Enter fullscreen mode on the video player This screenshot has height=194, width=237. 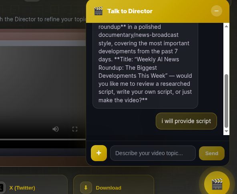pos(75,129)
